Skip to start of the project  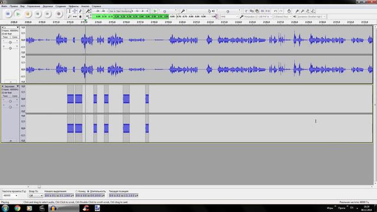(38, 14)
